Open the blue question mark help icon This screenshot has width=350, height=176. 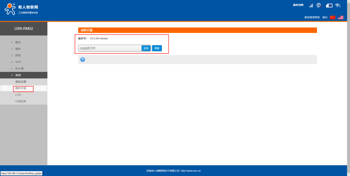click(83, 60)
